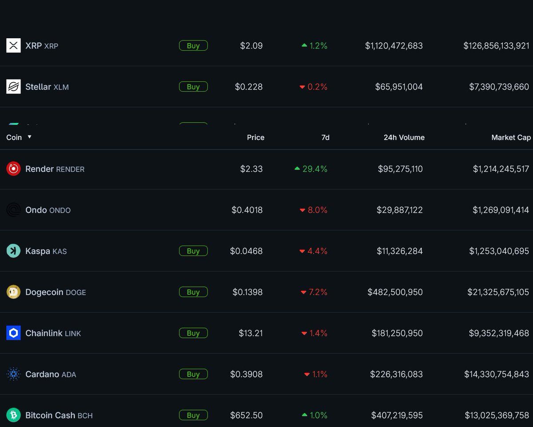Click the Chainlink logo icon

13,333
